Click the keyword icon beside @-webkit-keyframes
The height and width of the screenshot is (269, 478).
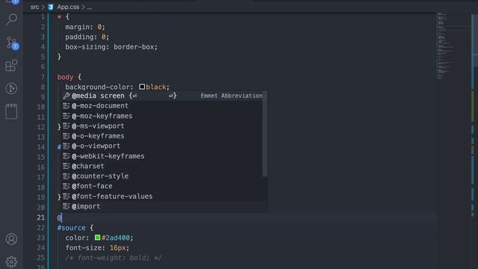click(66, 156)
